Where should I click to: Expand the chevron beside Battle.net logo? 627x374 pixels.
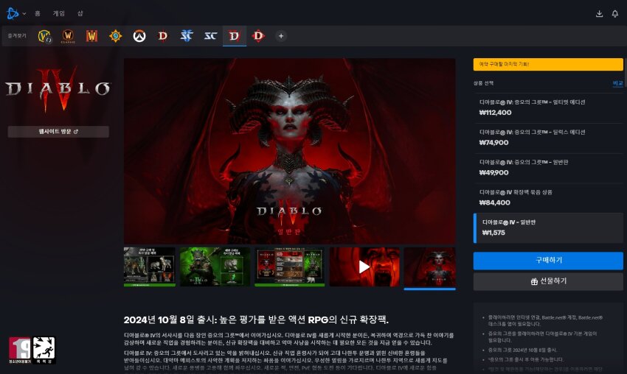[x=24, y=13]
